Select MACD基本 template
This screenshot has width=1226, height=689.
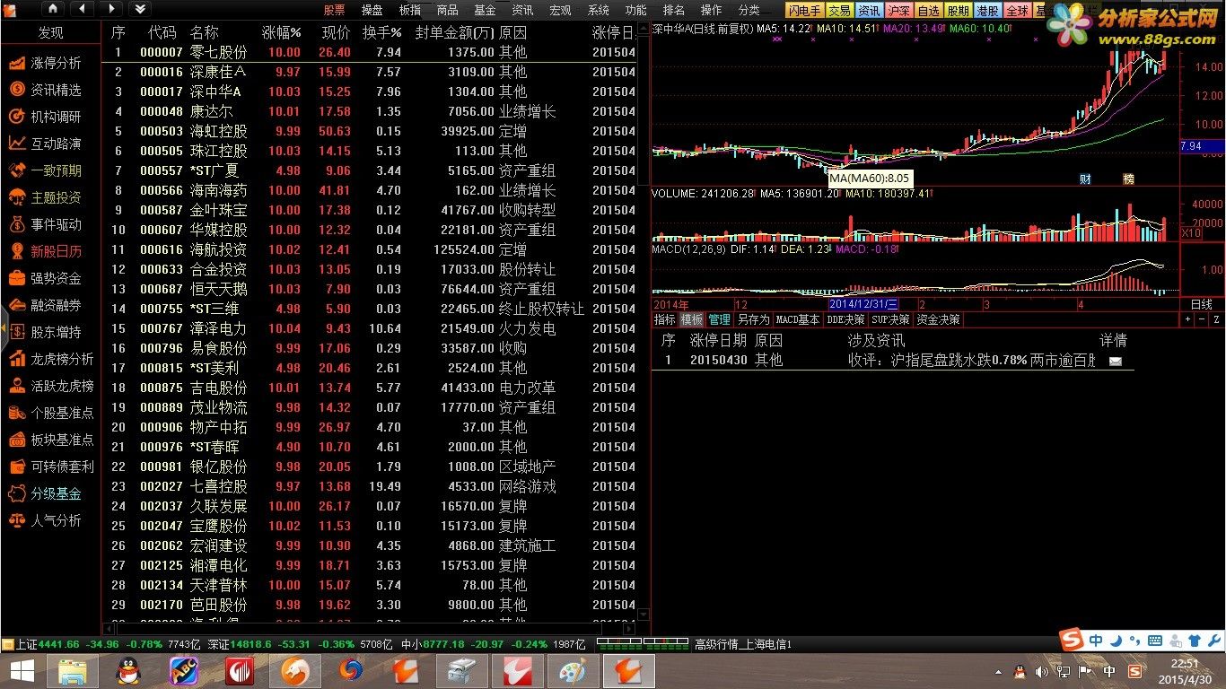click(798, 319)
